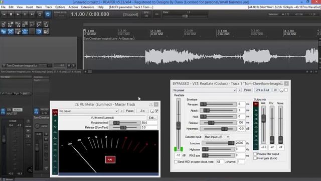
Task: Click the ReaGate threshold -12 dB field
Action: 178,155
